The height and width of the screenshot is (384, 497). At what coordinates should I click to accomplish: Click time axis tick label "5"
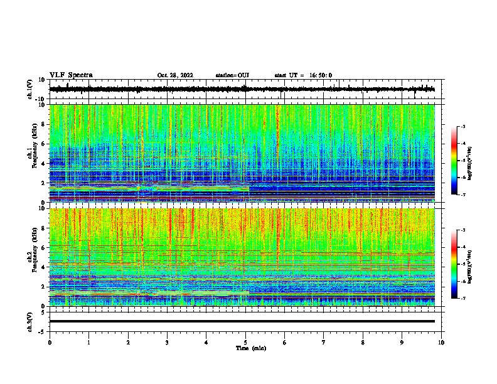[x=245, y=343]
